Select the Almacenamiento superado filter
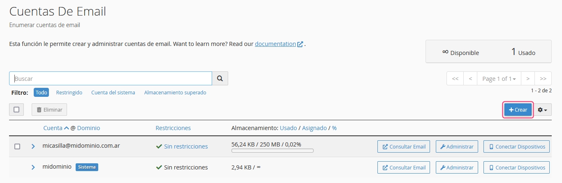 [175, 93]
